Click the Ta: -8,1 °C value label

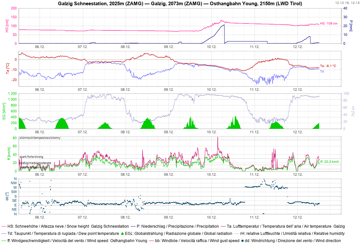point(328,66)
